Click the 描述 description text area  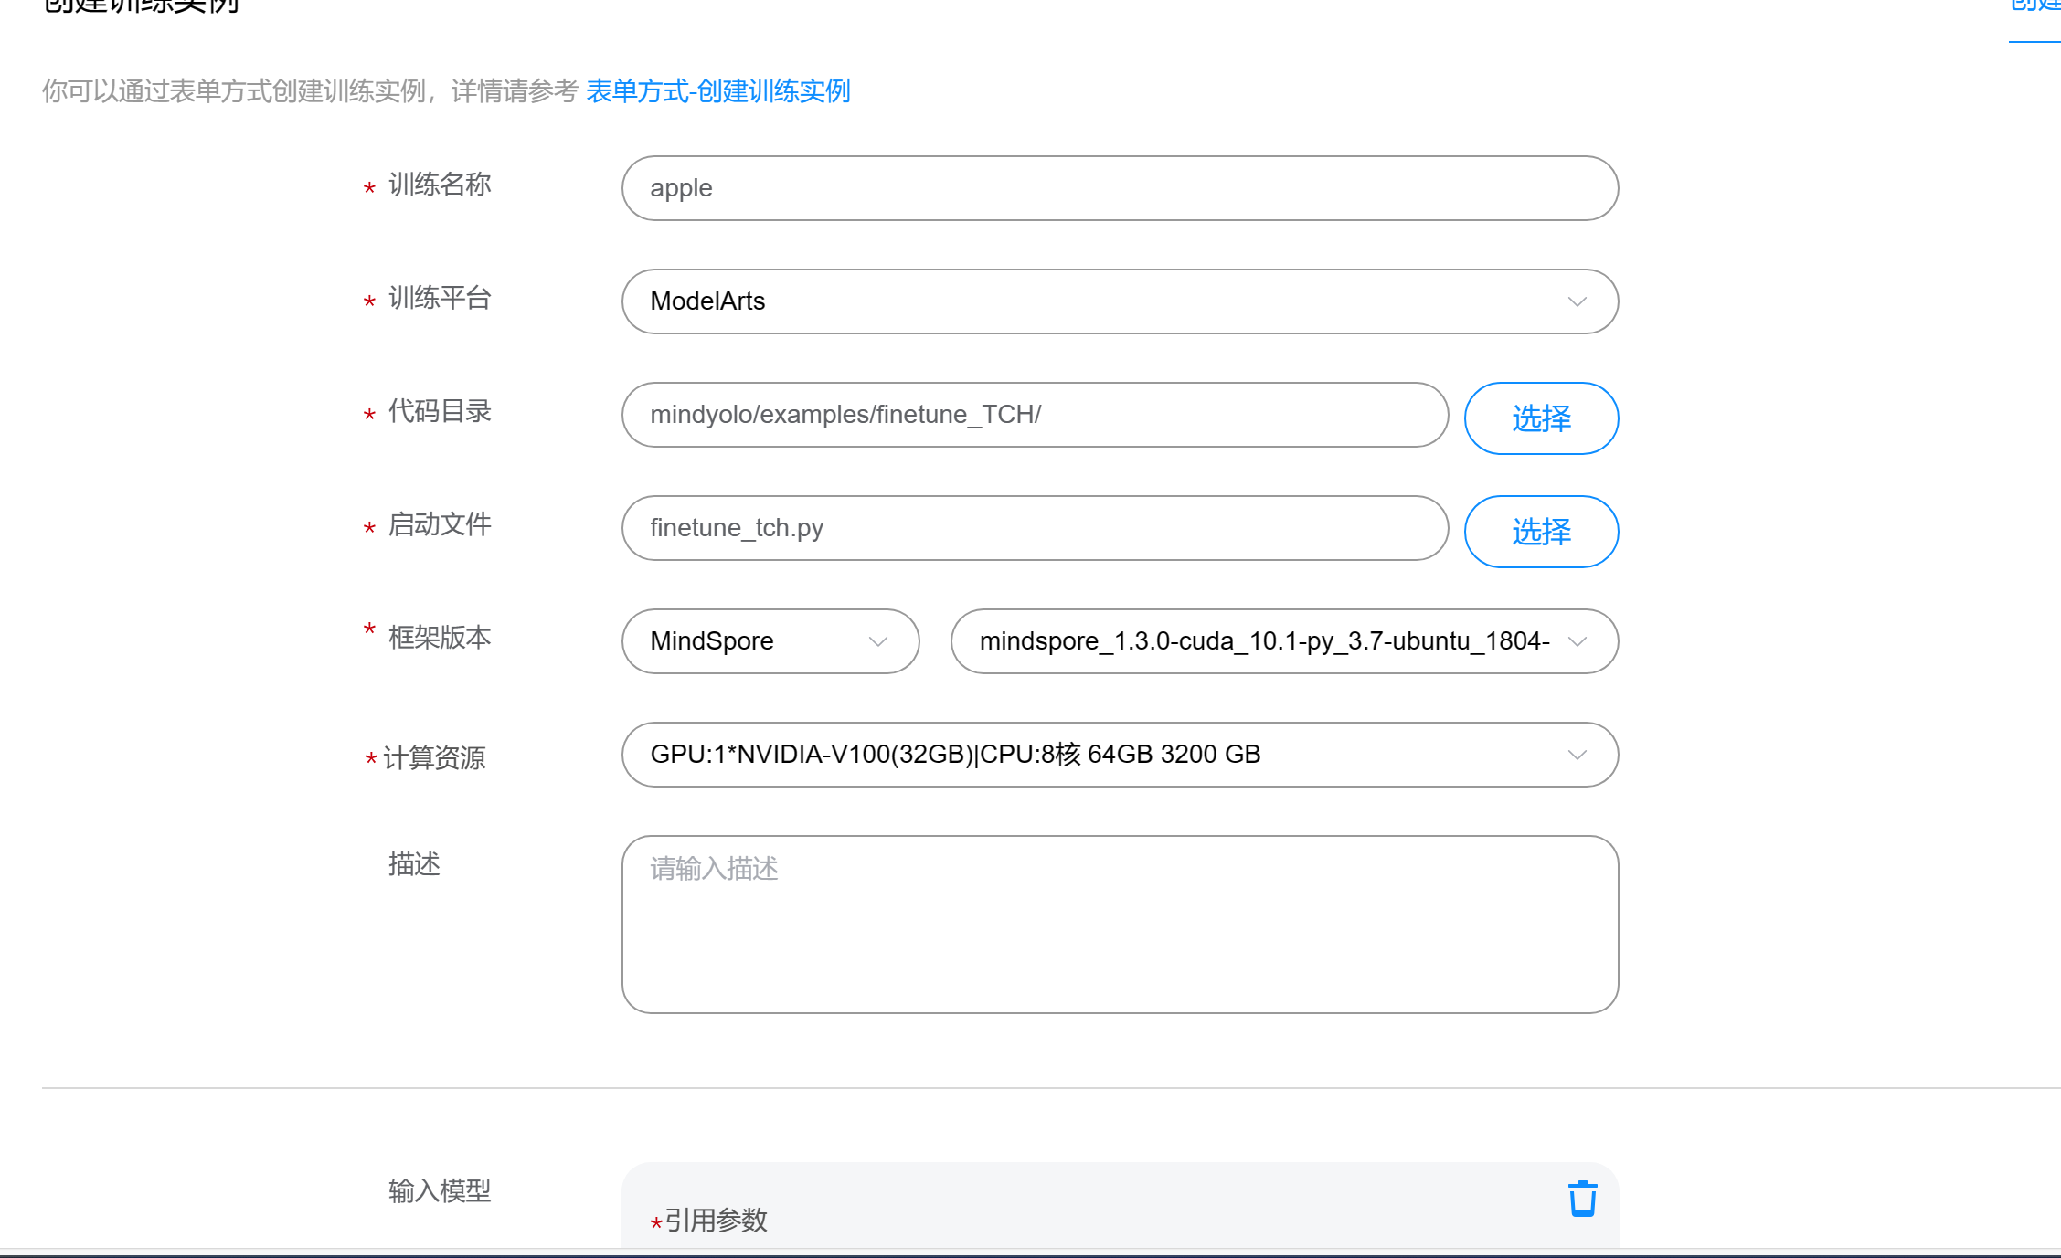tap(1120, 923)
